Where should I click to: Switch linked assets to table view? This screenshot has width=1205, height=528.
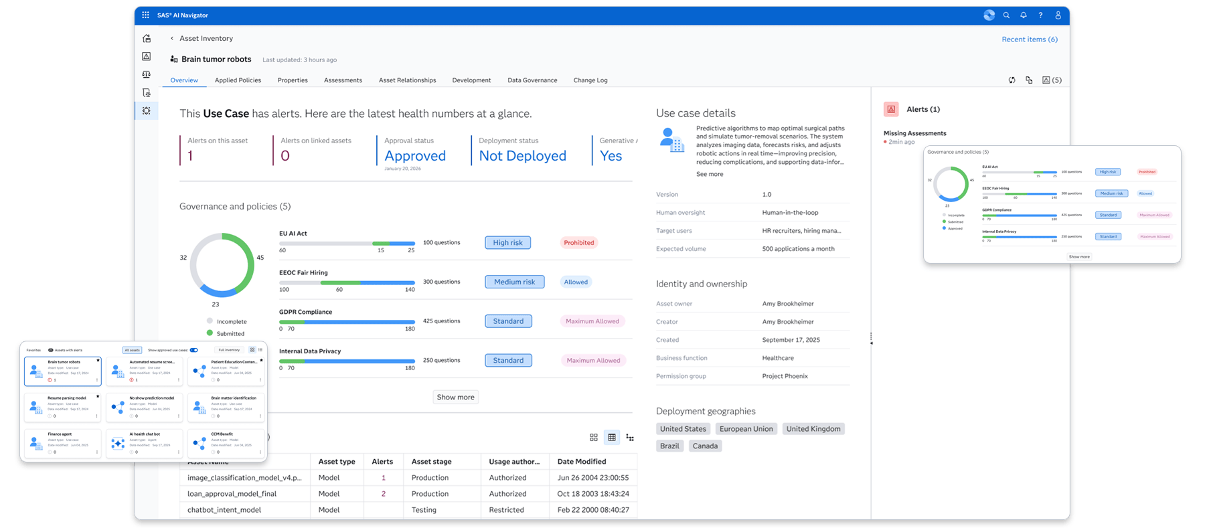(612, 438)
